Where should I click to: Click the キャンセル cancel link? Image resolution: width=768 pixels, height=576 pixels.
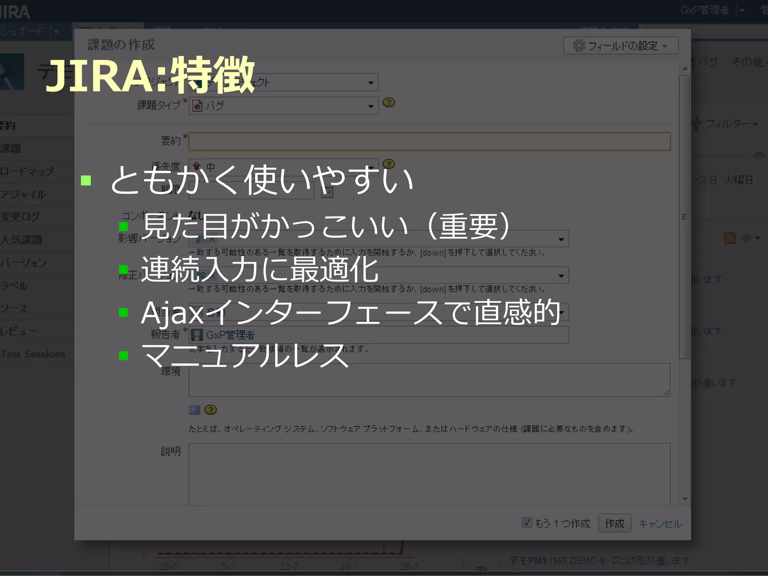tap(660, 523)
